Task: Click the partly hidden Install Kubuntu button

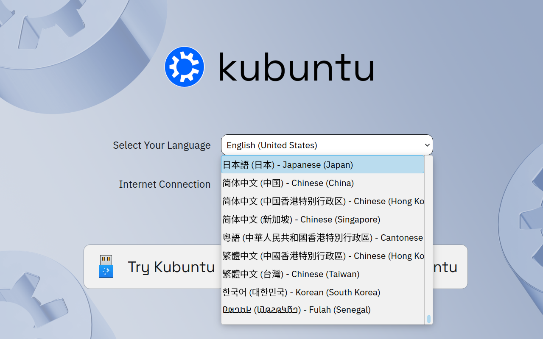Action: [450, 267]
